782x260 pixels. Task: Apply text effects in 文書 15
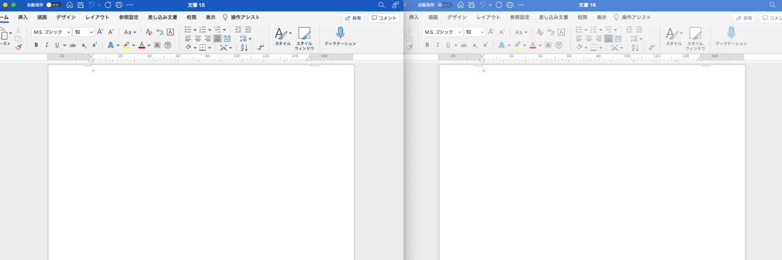coord(111,45)
